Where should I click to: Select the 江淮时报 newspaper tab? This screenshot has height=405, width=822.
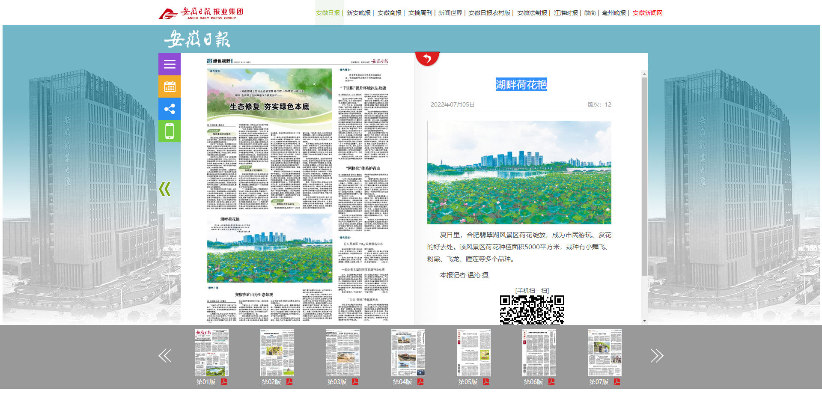coord(566,13)
